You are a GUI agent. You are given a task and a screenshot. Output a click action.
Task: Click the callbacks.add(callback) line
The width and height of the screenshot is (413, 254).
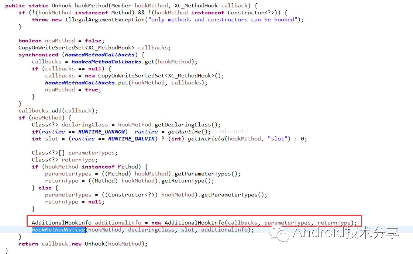pyautogui.click(x=58, y=111)
